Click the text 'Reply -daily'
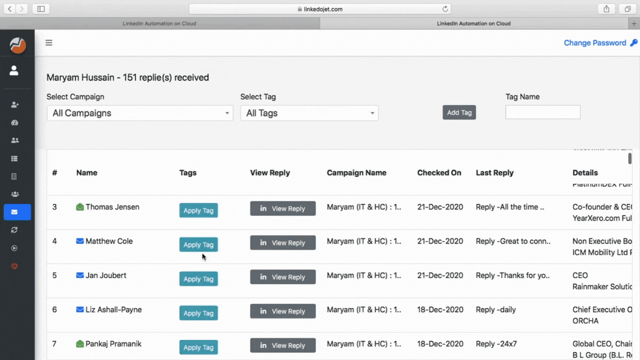 pyautogui.click(x=496, y=309)
